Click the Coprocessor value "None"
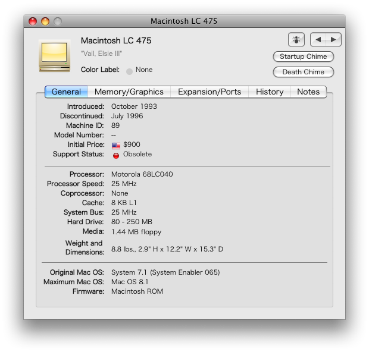 coord(120,193)
